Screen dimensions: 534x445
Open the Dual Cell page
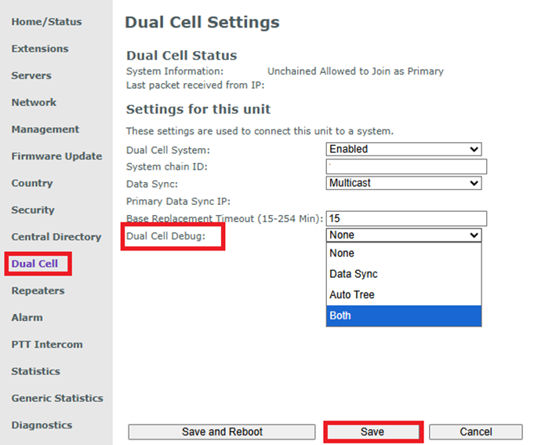pyautogui.click(x=35, y=264)
